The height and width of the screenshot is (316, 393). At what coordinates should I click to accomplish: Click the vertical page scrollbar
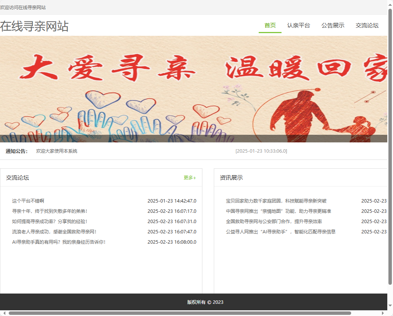coord(390,152)
